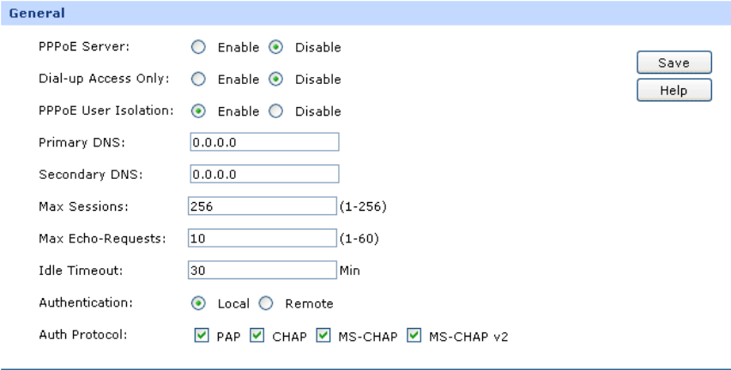The height and width of the screenshot is (370, 731).
Task: Focus the Max Echo-Requests field
Action: tap(262, 238)
